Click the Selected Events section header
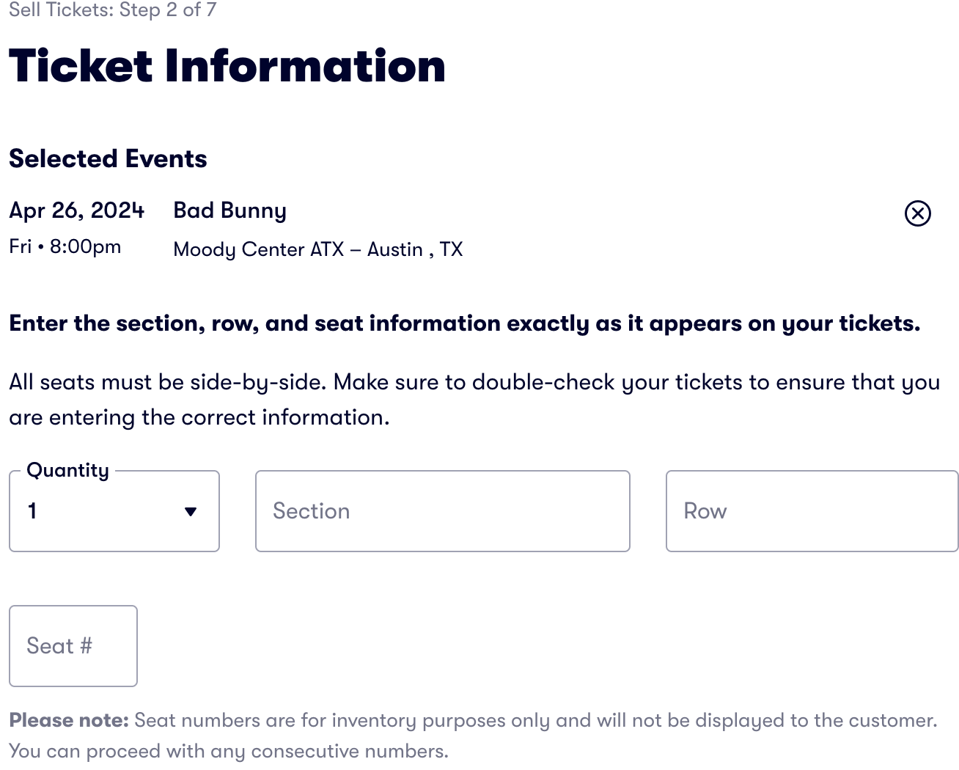Image resolution: width=959 pixels, height=770 pixels. click(x=108, y=158)
